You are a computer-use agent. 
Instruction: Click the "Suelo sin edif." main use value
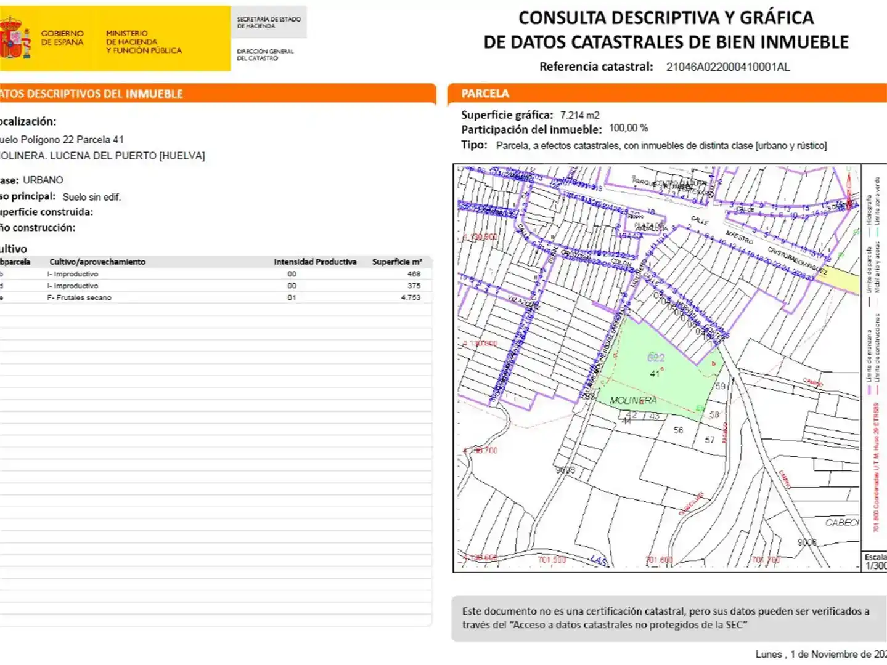click(92, 197)
